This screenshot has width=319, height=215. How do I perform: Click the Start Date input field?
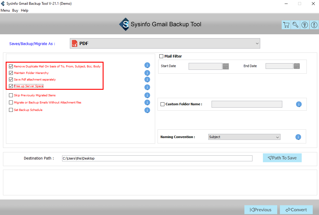tap(205, 66)
